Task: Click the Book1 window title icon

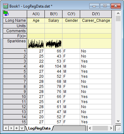Action: pos(5,6)
